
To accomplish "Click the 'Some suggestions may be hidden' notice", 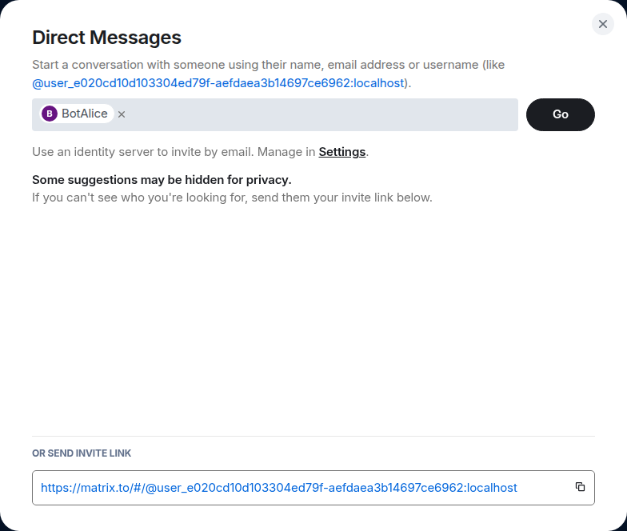I will [162, 179].
